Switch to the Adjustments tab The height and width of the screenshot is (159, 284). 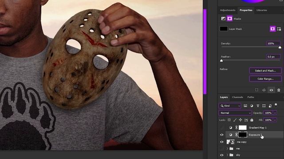click(x=228, y=10)
